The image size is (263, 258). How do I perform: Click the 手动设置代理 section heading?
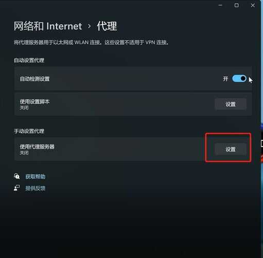[29, 131]
